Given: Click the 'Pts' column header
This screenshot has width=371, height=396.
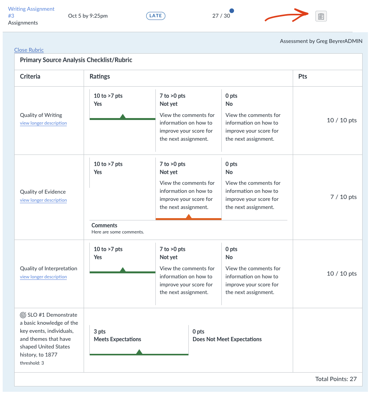Looking at the screenshot, I should click(302, 76).
